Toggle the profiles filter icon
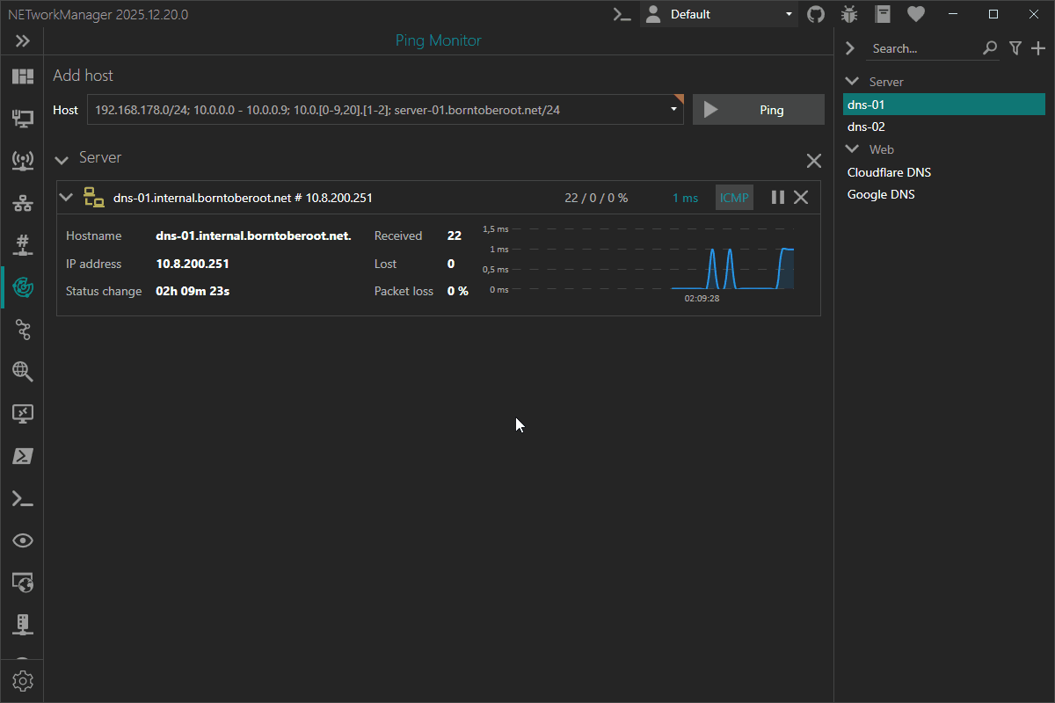 click(x=1015, y=47)
